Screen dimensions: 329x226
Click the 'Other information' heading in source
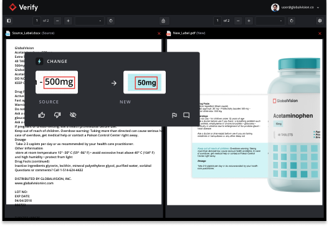(x=29, y=148)
